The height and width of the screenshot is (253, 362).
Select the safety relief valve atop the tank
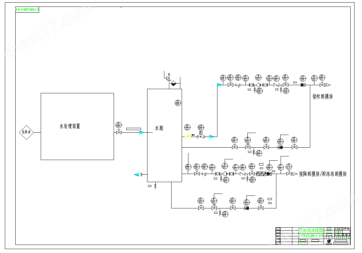point(169,77)
